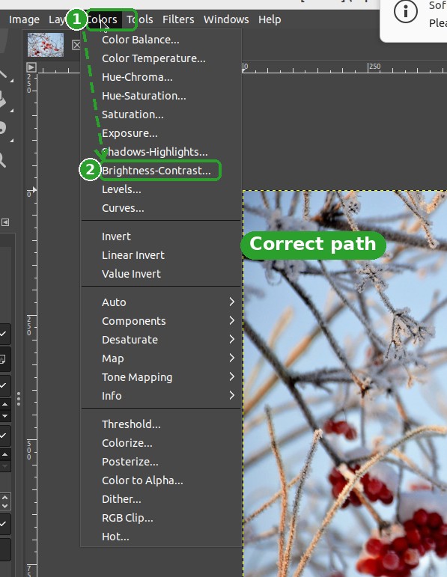Open the Filters menu
The image size is (447, 577).
(x=178, y=19)
